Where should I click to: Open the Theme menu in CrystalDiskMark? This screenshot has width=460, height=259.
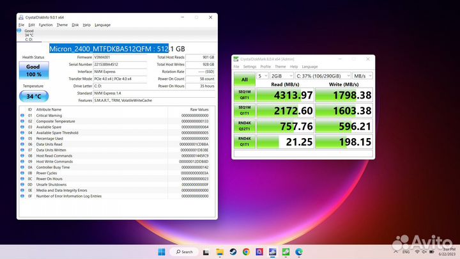click(280, 67)
